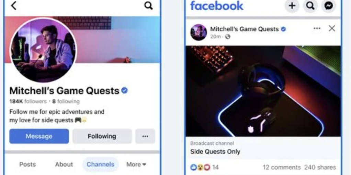Viewport: 351px width, 175px height.
Task: Toggle the Following button
Action: tap(102, 136)
